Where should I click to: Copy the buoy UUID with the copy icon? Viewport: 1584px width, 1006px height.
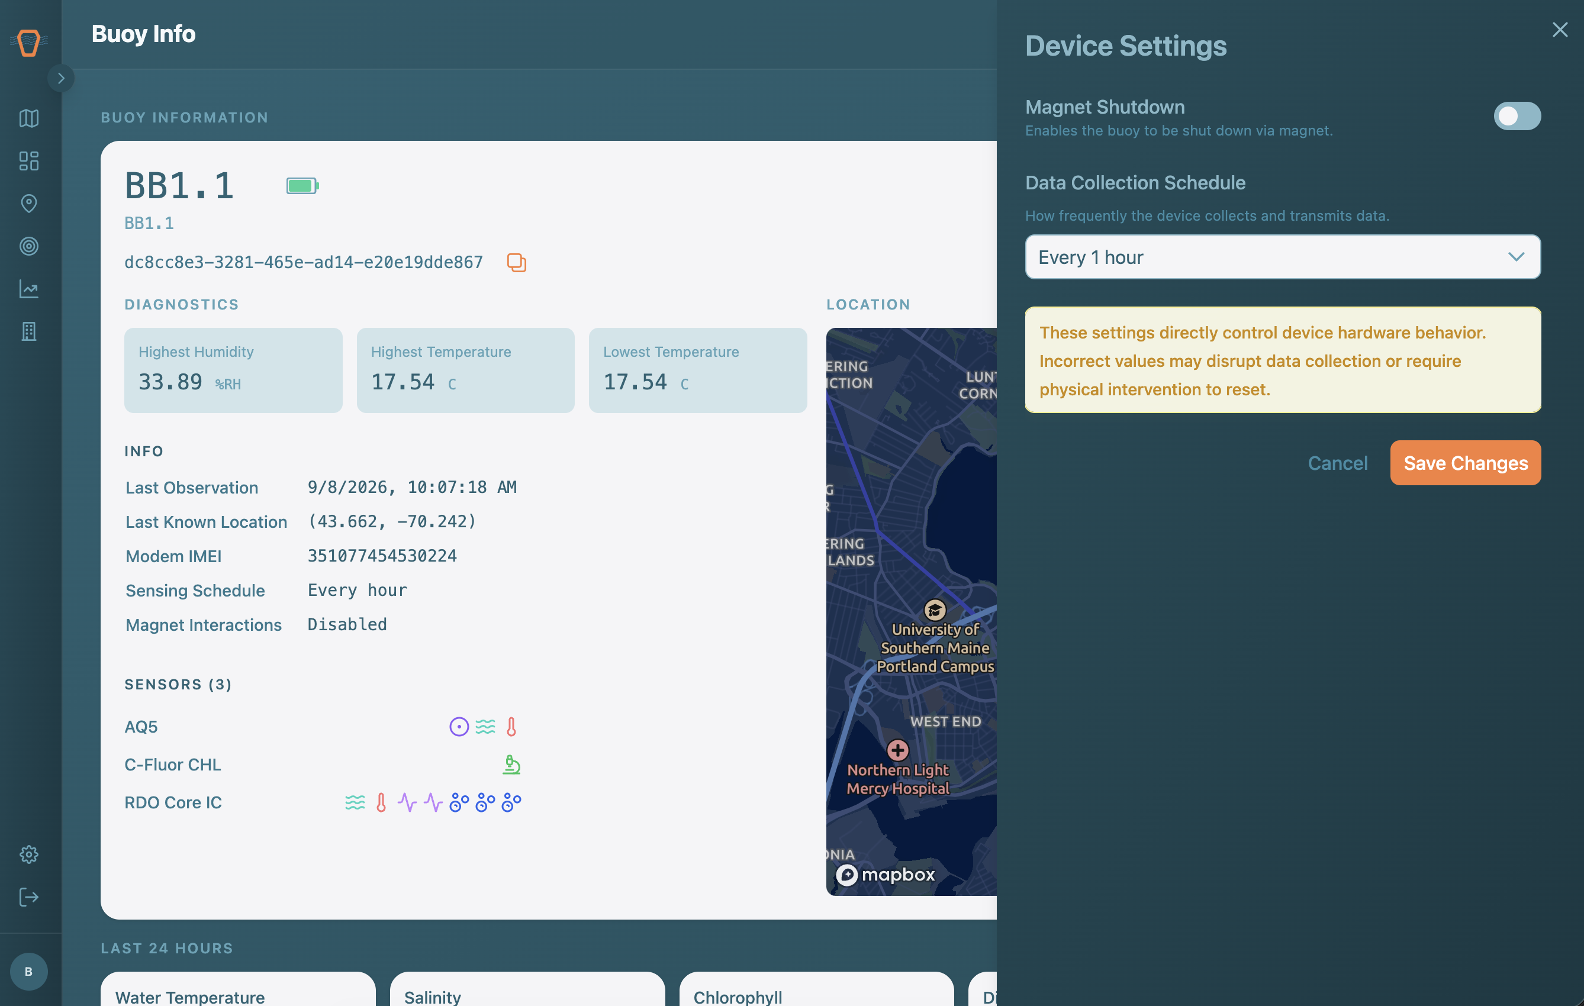click(x=516, y=262)
